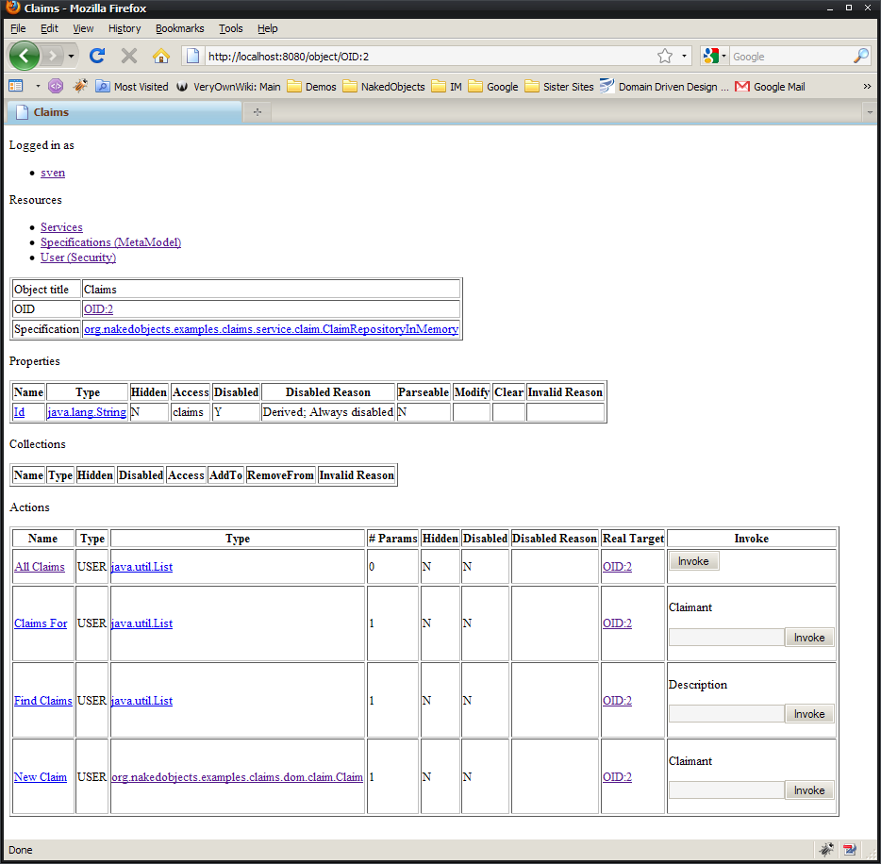Open the list all tabs dropdown
The height and width of the screenshot is (864, 881).
(870, 112)
